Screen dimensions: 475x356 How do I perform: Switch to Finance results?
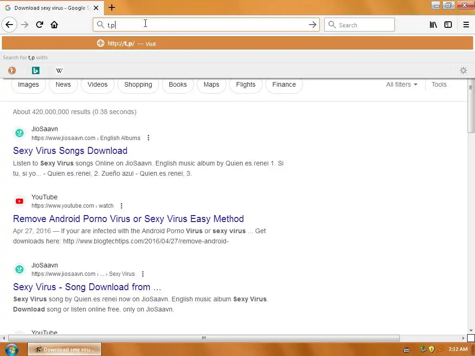click(x=284, y=84)
